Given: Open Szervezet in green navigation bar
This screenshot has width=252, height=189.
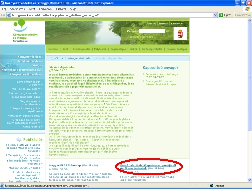Looking at the screenshot, I should (53, 49).
